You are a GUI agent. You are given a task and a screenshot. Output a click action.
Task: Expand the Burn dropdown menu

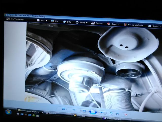113,24
